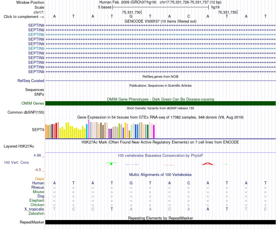Click the OMIM Genes side label
The height and width of the screenshot is (229, 276).
tap(33, 103)
